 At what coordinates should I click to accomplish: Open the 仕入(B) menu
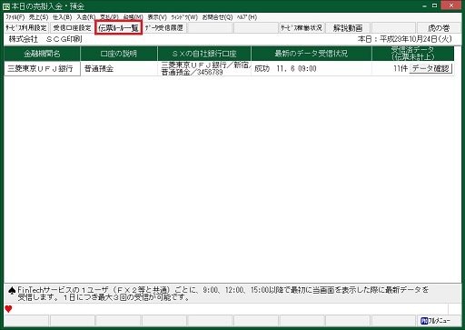click(62, 17)
